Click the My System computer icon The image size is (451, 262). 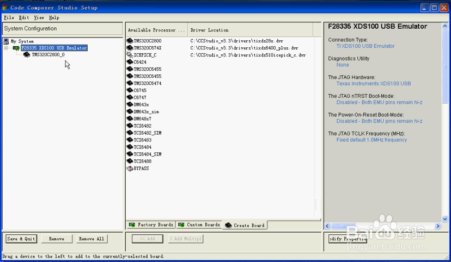click(x=6, y=41)
